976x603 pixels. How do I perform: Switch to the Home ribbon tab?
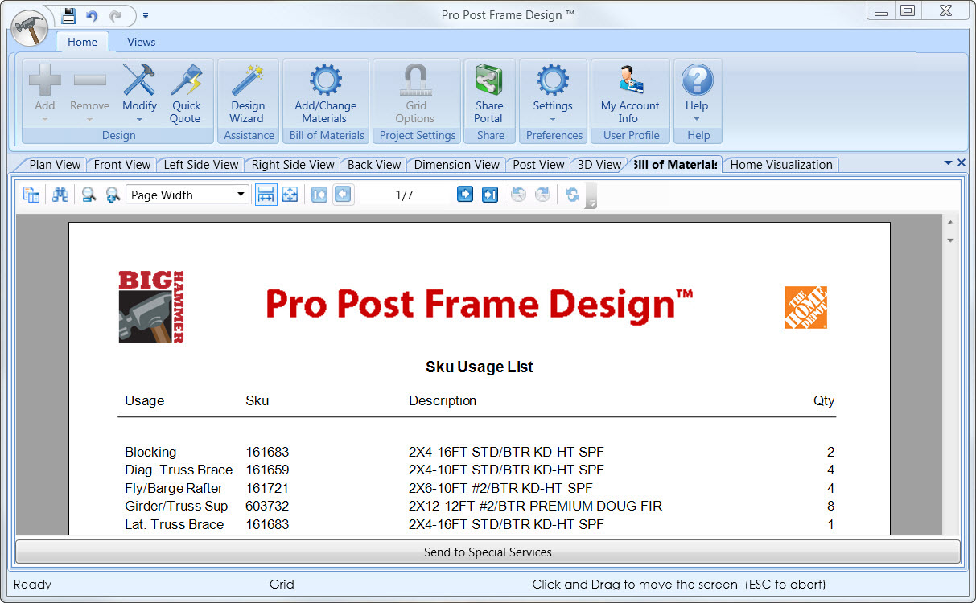click(x=82, y=42)
